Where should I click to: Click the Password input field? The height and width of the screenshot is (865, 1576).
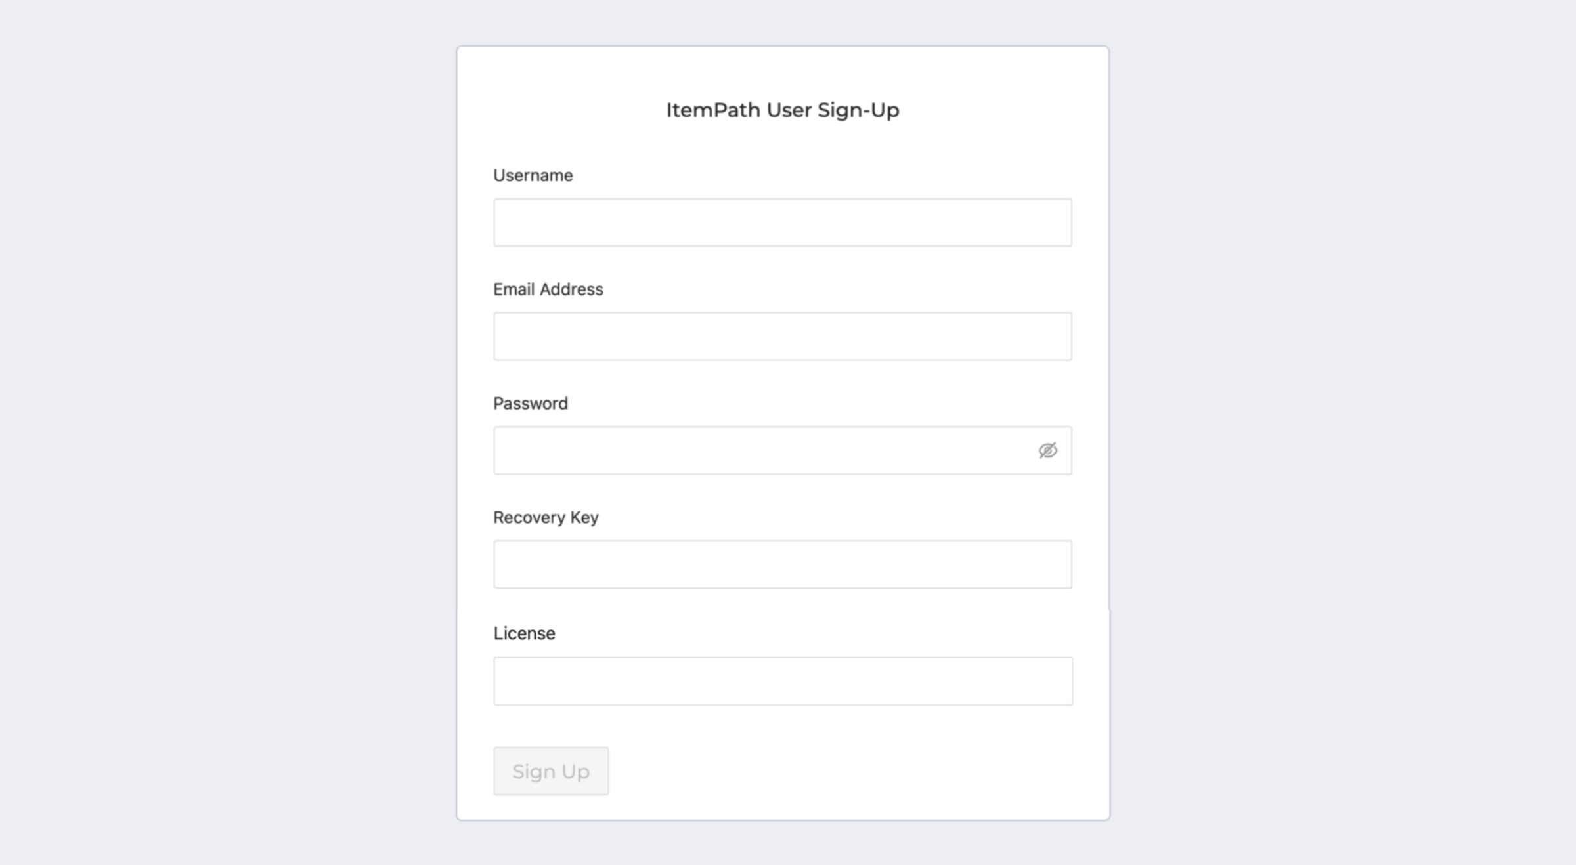coord(782,450)
